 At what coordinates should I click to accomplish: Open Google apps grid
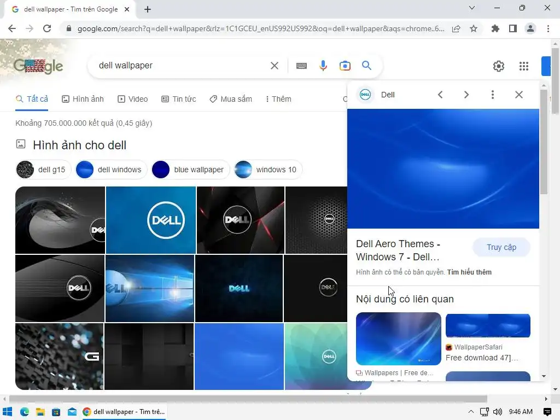[x=523, y=66]
